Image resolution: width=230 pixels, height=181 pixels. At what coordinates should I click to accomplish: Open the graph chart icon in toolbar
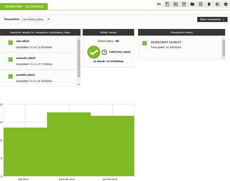point(175,4)
